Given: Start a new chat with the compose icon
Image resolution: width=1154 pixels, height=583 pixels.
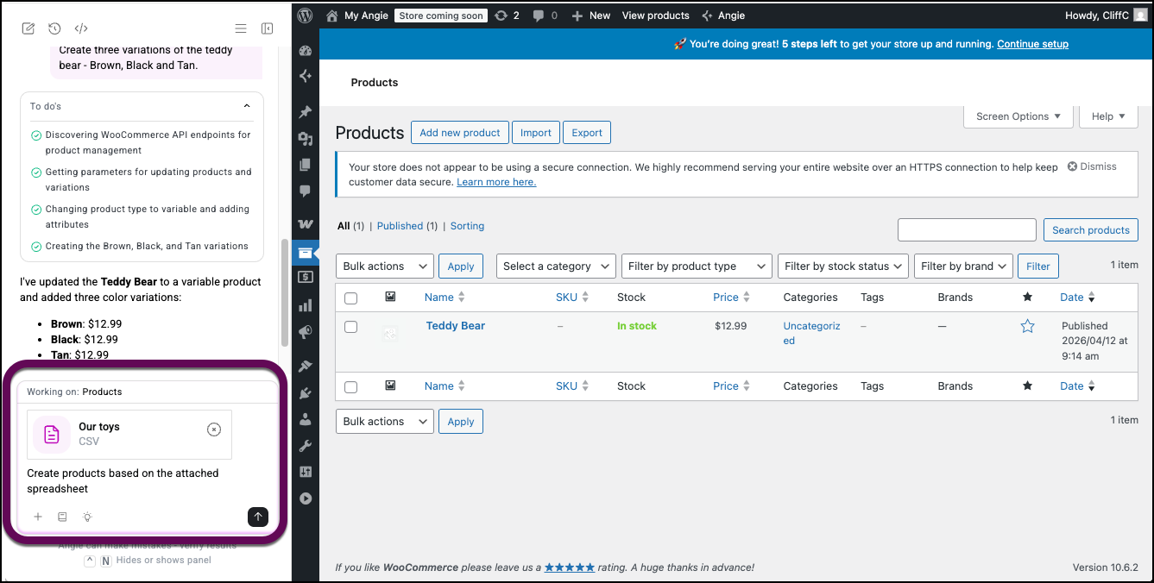Looking at the screenshot, I should [x=28, y=28].
